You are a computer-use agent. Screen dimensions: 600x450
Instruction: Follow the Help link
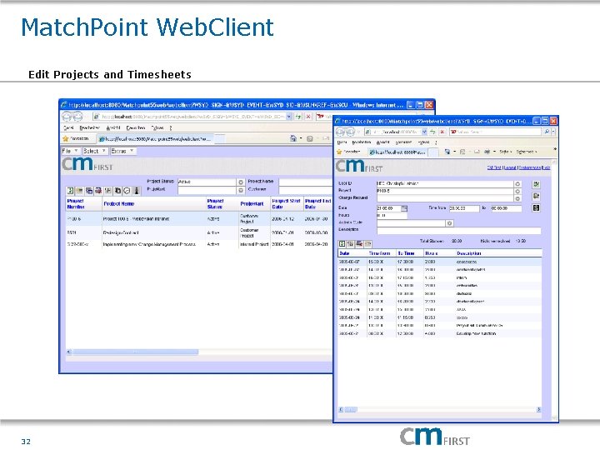click(x=547, y=167)
